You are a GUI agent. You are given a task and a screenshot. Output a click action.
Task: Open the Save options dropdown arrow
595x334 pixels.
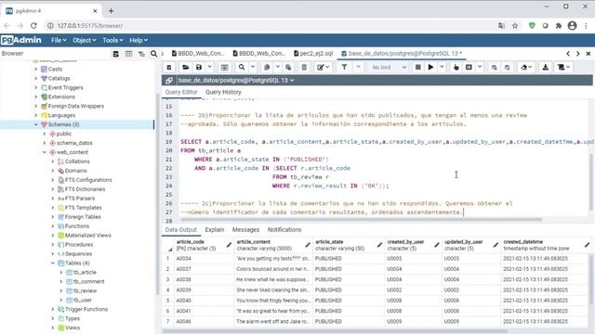(x=209, y=67)
